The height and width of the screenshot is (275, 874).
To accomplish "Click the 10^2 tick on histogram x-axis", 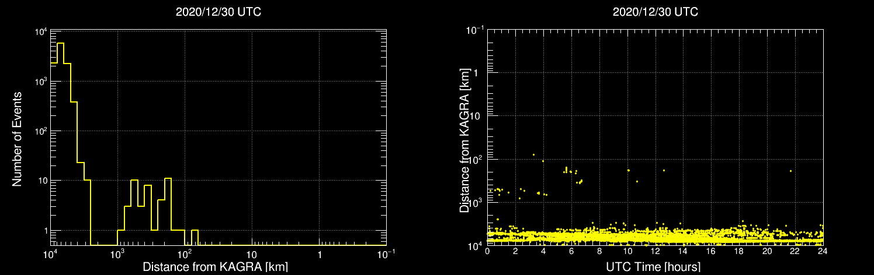I will tap(185, 254).
